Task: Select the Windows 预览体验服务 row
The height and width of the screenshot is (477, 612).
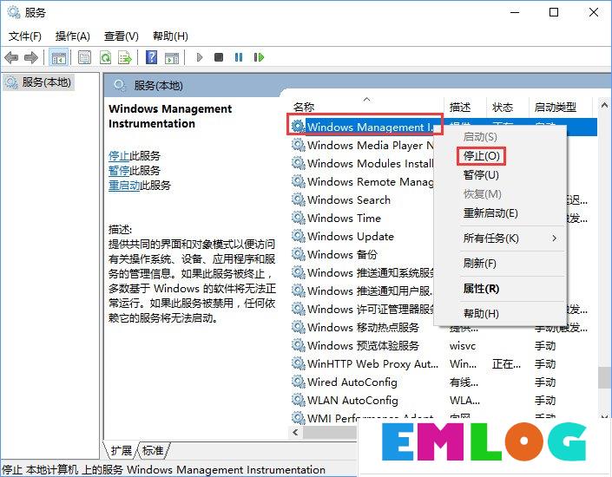Action: (x=444, y=345)
